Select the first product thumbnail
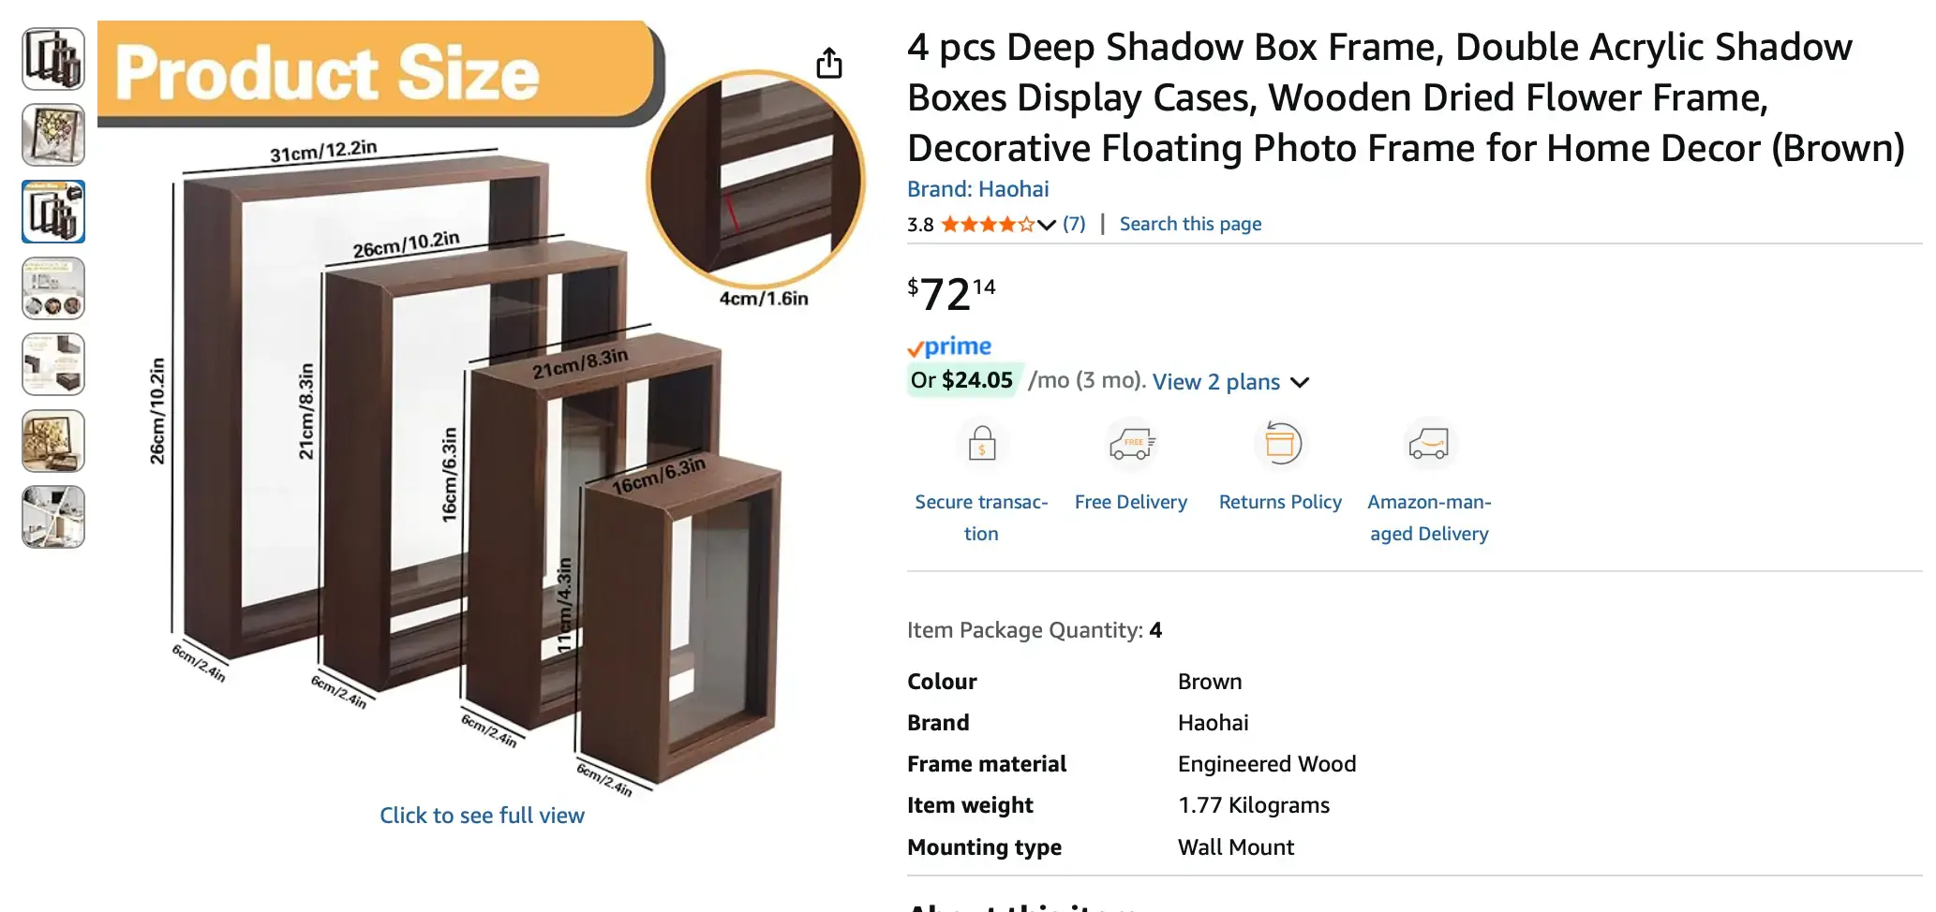This screenshot has height=912, width=1936. [53, 59]
